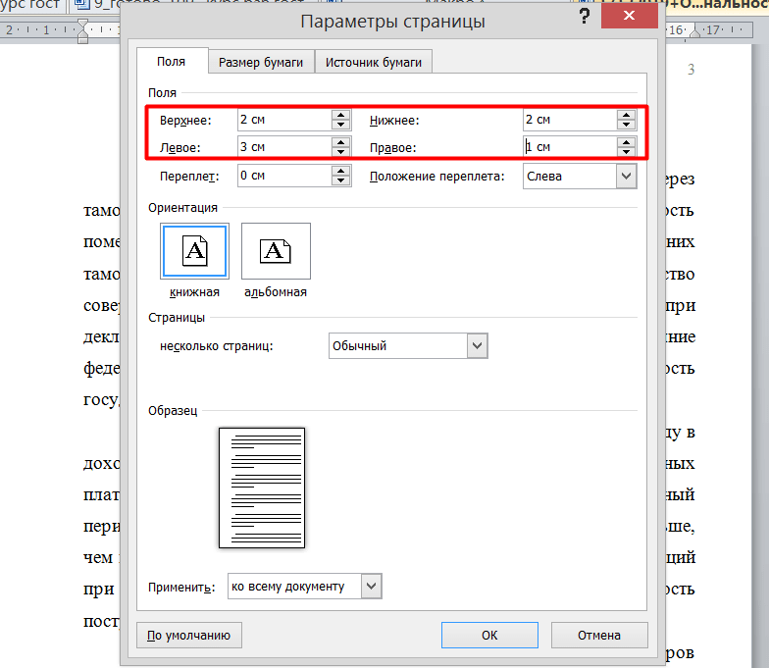Click the Правое margin input field

[571, 147]
